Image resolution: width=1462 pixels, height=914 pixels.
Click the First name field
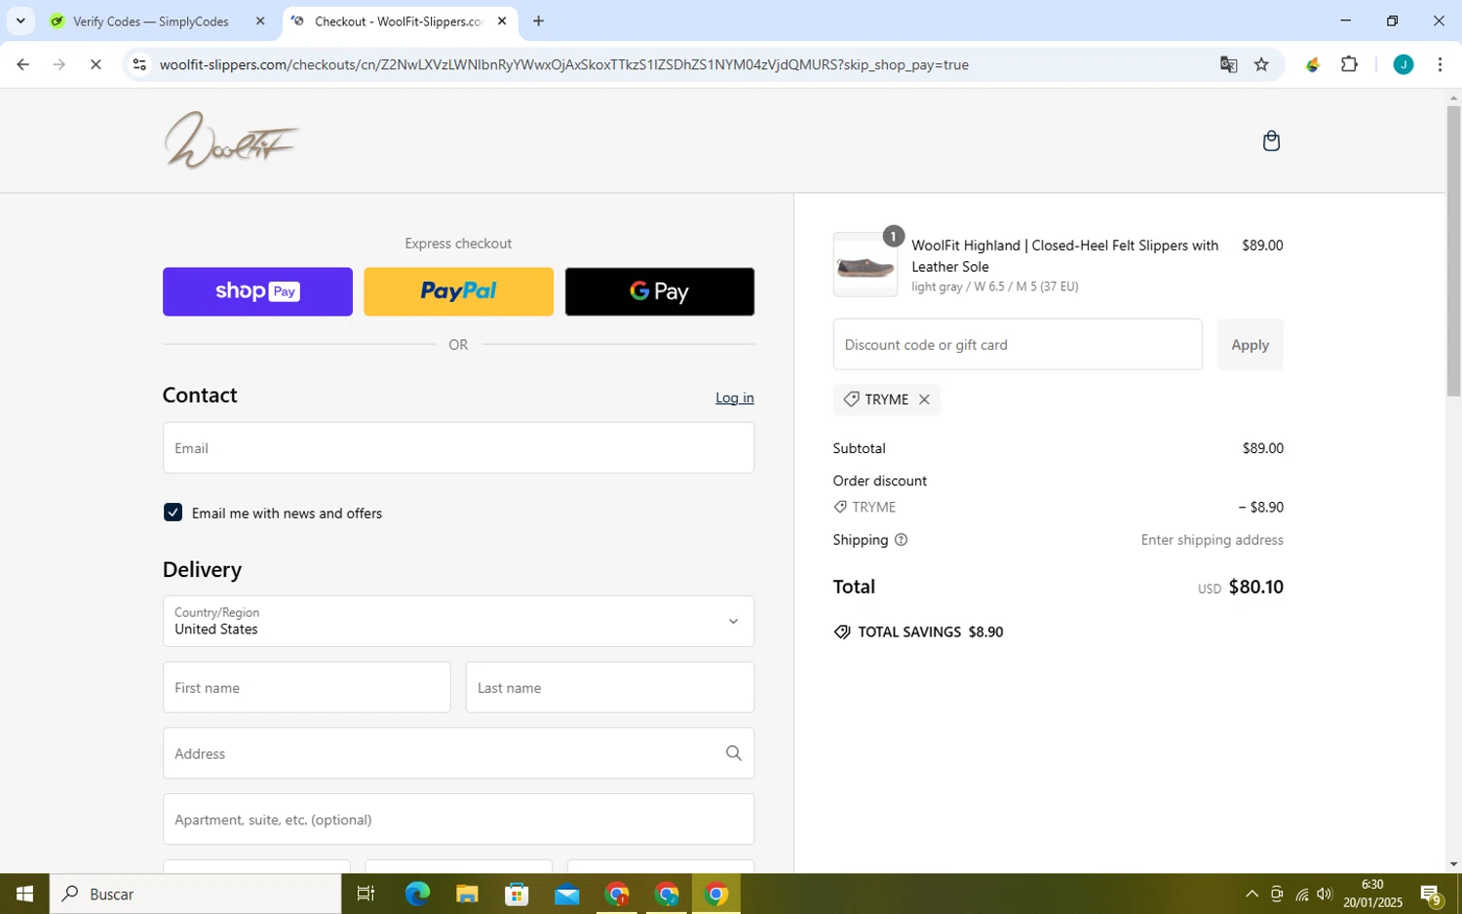point(306,687)
